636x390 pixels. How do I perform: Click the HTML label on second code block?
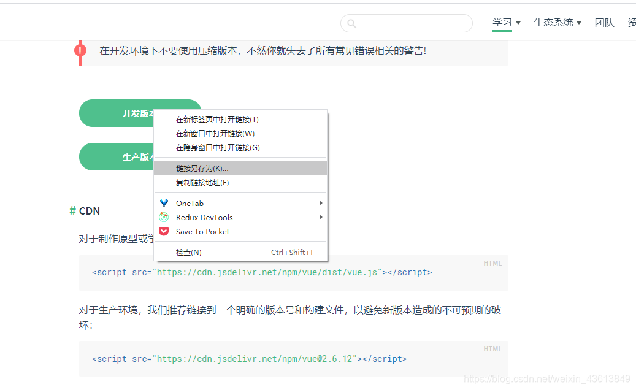(x=492, y=349)
